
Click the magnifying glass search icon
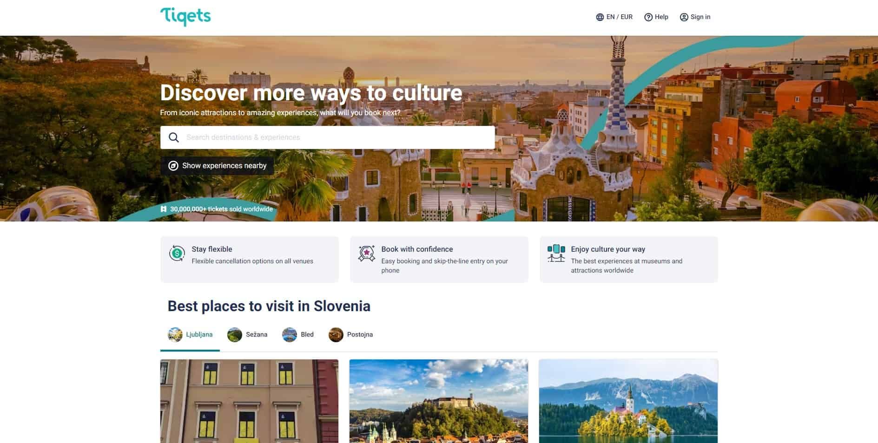coord(174,137)
